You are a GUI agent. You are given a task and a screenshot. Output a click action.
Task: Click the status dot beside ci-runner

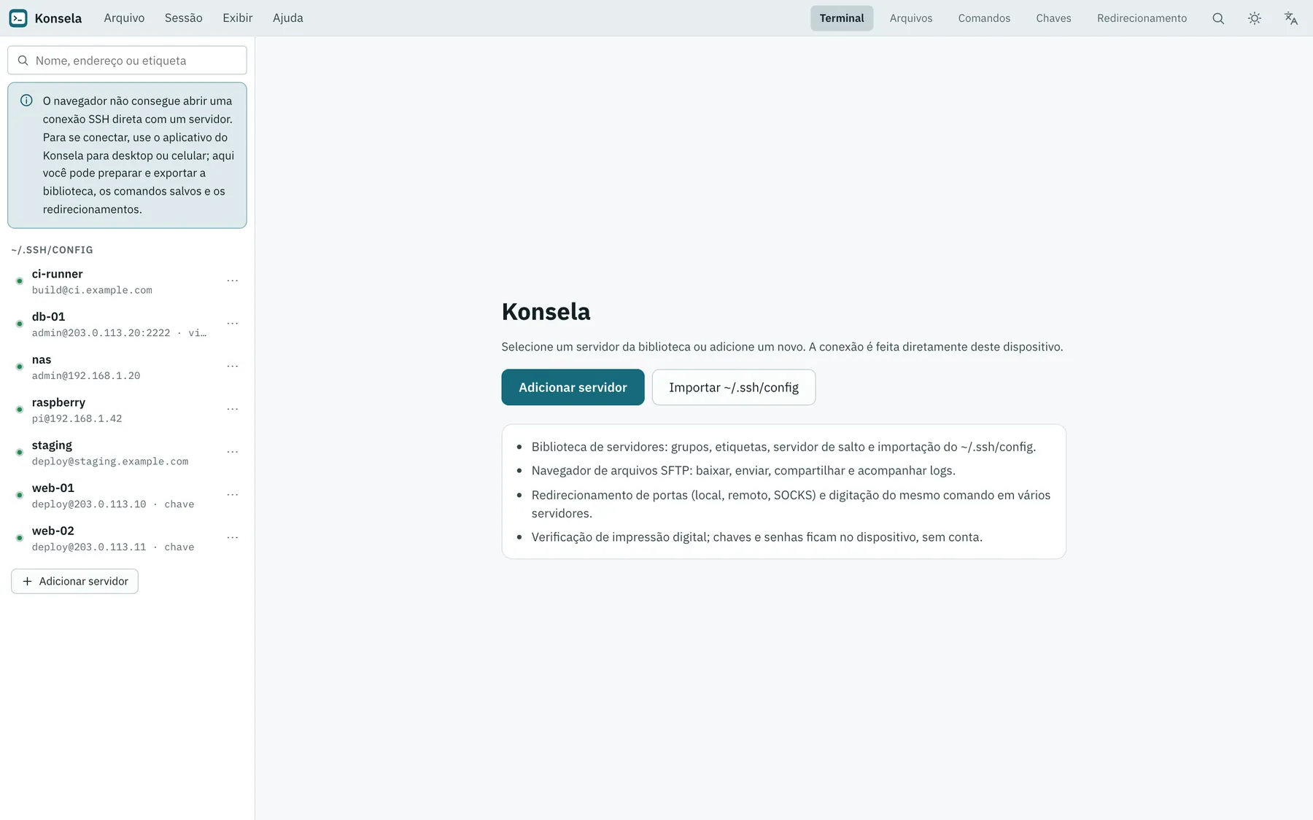tap(20, 281)
